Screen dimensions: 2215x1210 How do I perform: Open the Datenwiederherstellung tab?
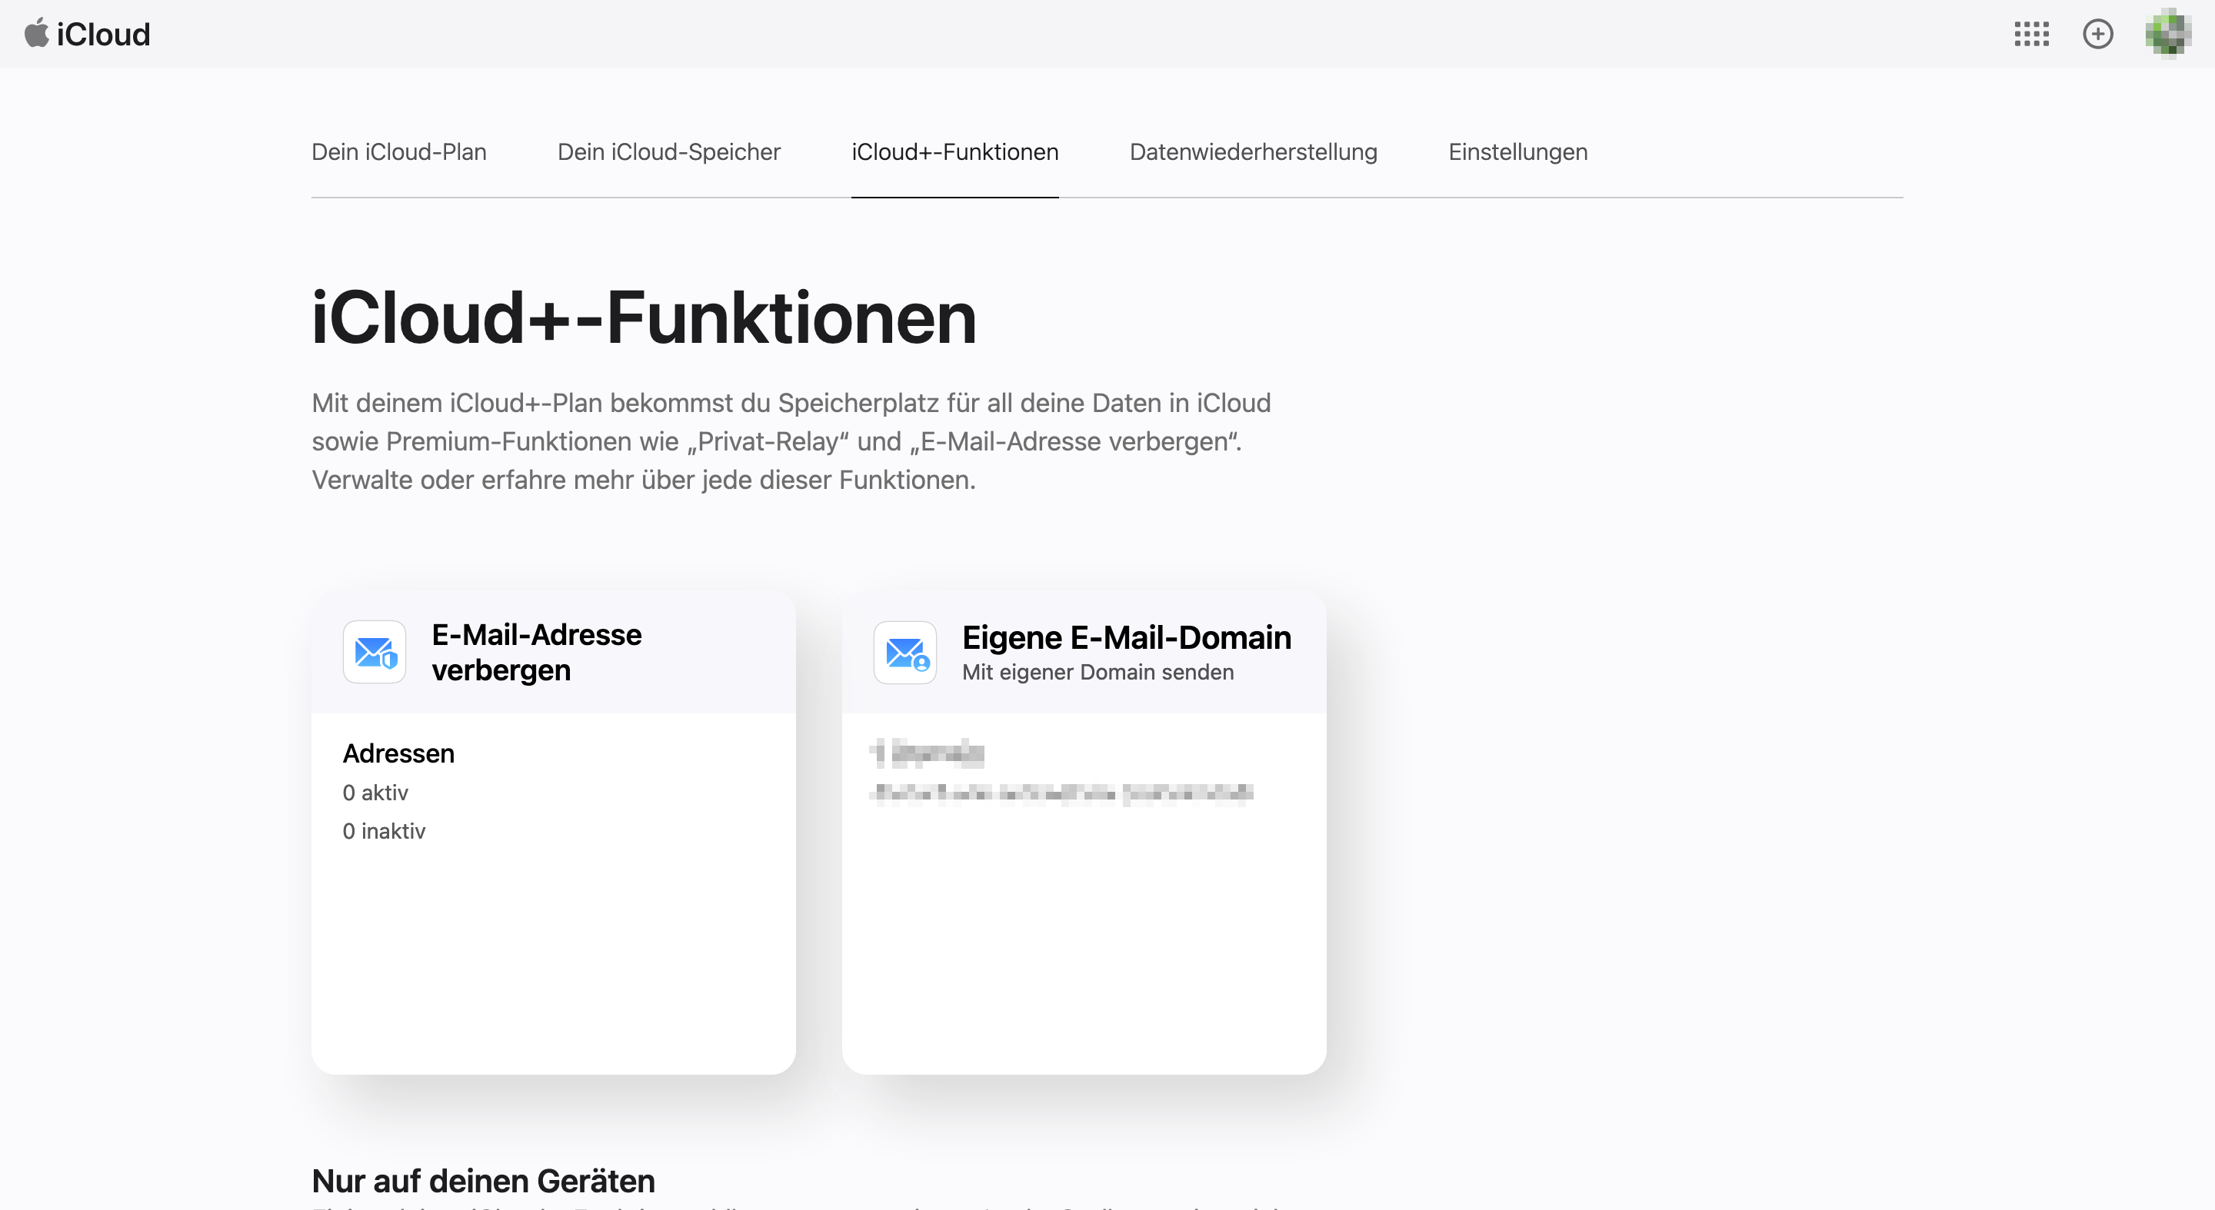click(x=1253, y=152)
